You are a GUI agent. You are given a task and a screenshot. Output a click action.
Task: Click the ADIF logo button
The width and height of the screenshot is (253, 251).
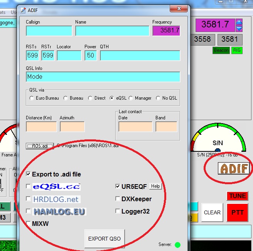[x=234, y=168]
